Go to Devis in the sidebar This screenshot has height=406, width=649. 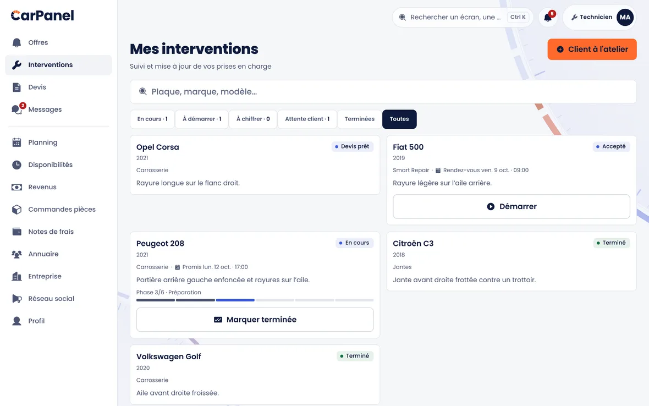tap(58, 87)
